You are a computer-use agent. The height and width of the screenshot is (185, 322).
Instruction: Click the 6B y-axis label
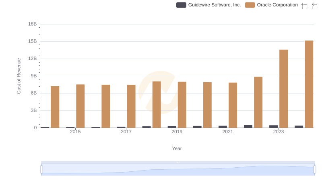(x=34, y=93)
